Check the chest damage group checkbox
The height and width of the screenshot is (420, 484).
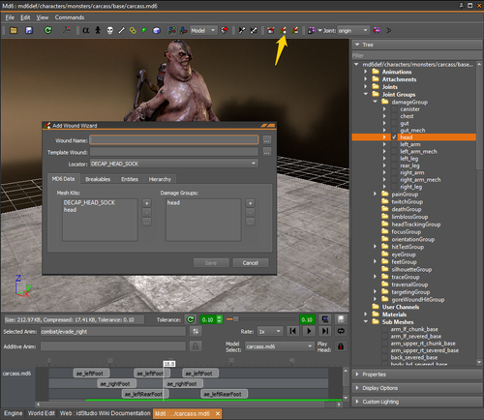pos(394,116)
